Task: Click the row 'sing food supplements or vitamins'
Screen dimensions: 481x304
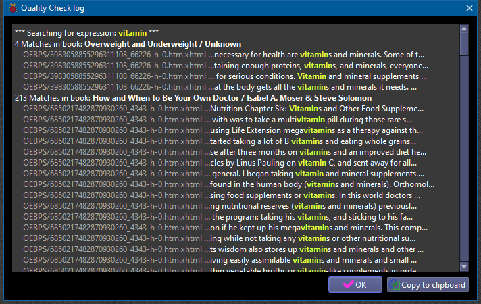Action: [222, 195]
